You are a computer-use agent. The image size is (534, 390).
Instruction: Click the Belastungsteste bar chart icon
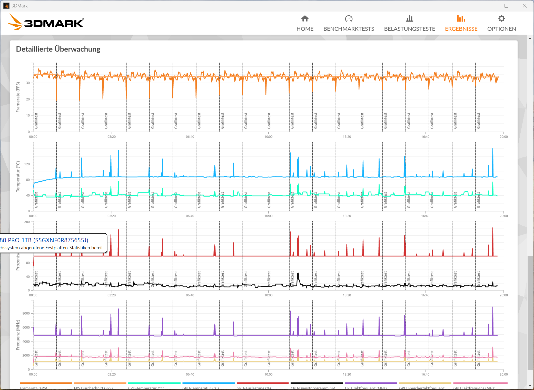click(x=409, y=18)
